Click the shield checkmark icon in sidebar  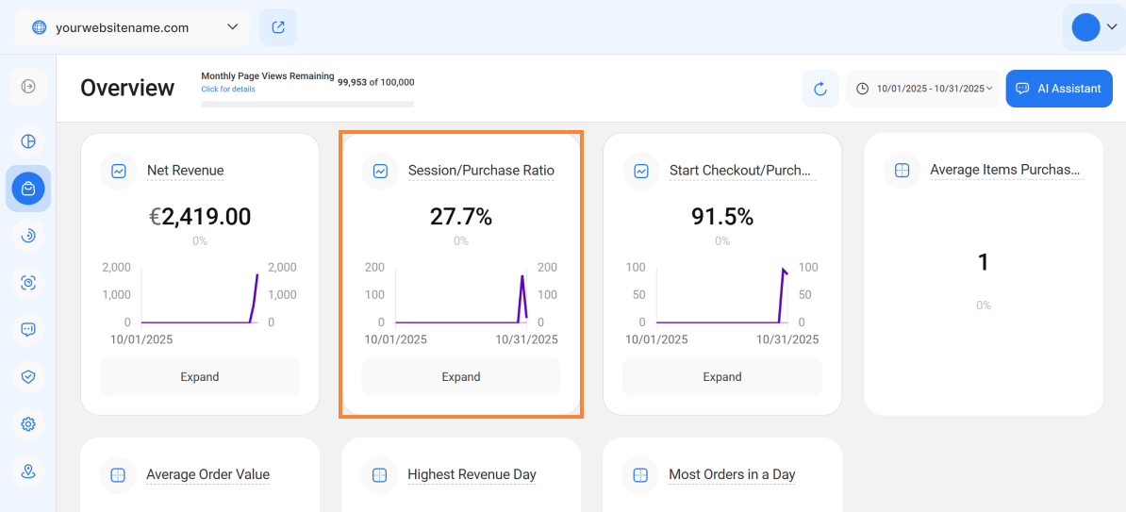coord(28,376)
